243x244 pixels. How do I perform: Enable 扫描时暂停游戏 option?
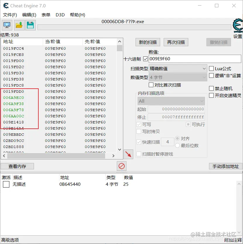(x=139, y=154)
